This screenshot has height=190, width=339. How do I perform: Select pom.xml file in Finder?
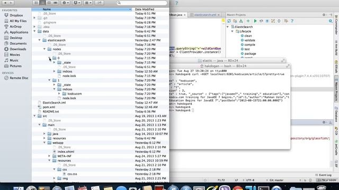49,107
